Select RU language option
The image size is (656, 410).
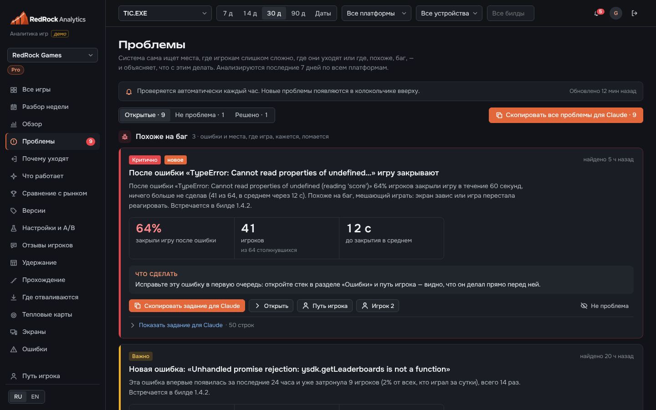18,397
